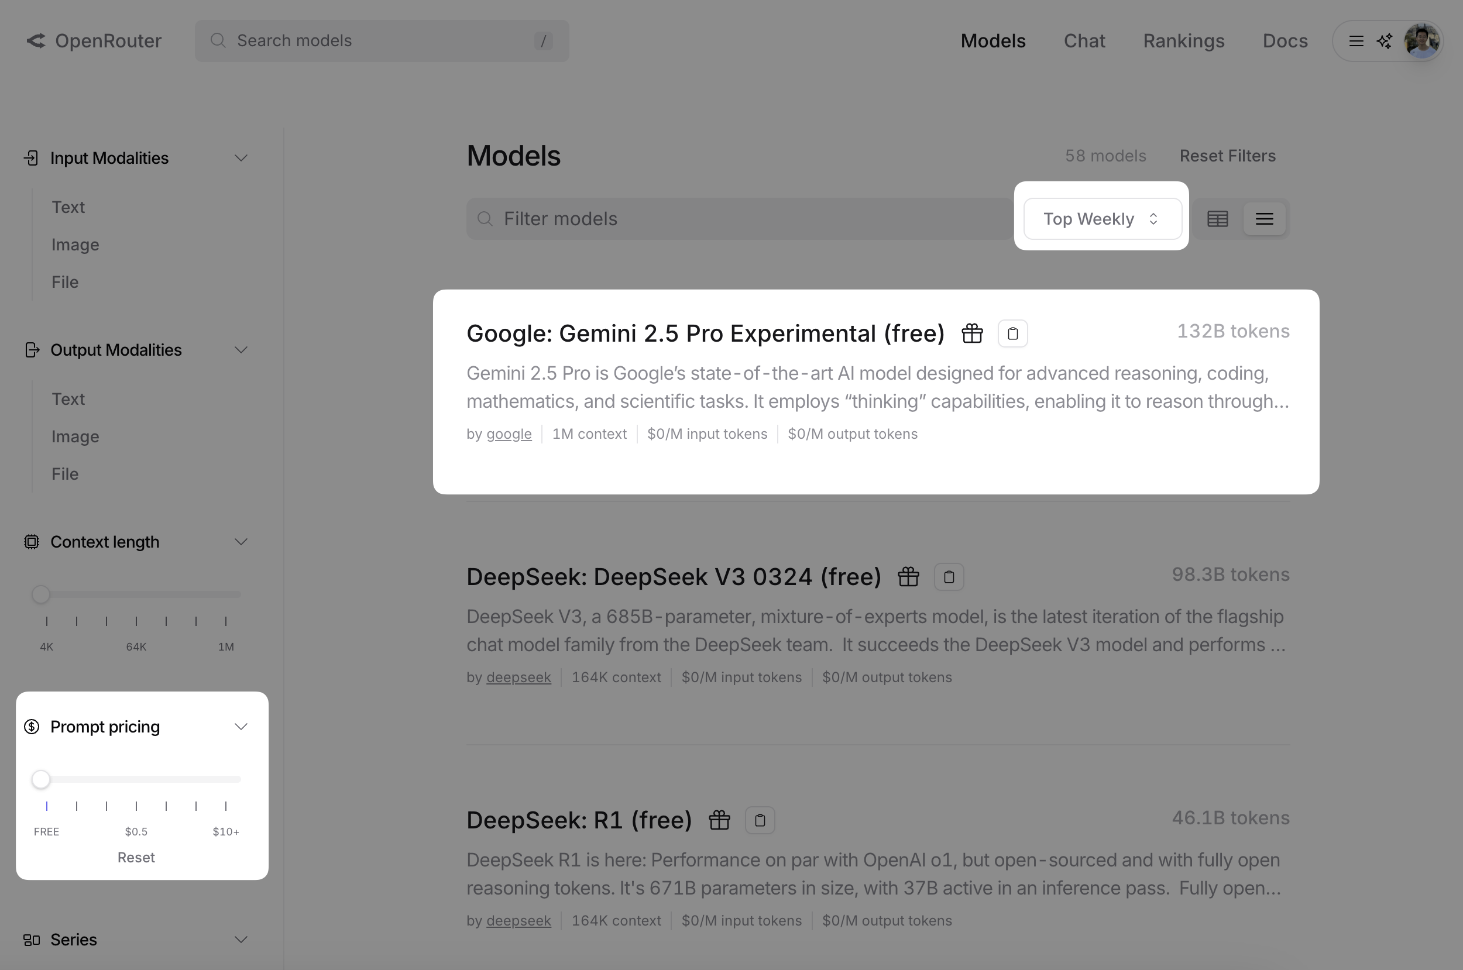This screenshot has width=1463, height=970.
Task: Click the OpenRouter logo icon
Action: (36, 41)
